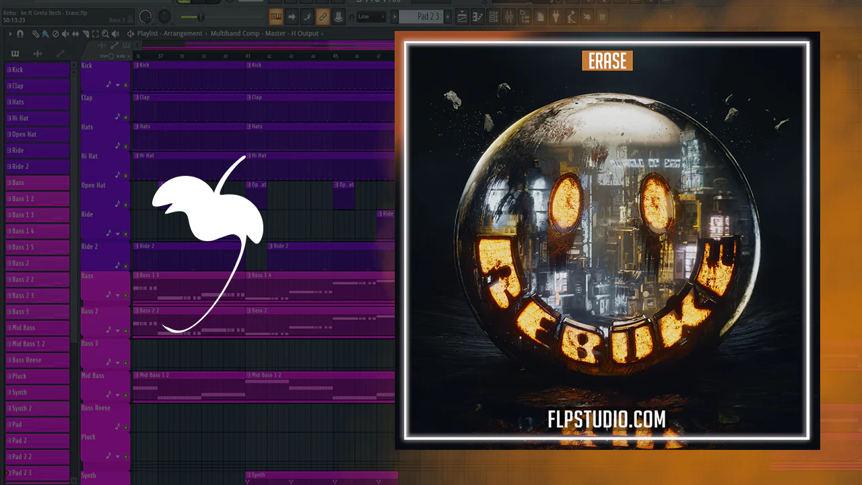Screen dimensions: 862x485
Task: Click H Output breadcrumb item
Action: tap(305, 34)
